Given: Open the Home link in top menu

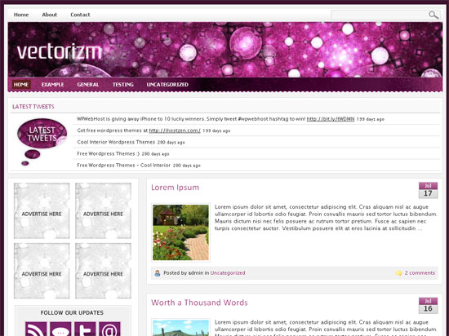Looking at the screenshot, I should pyautogui.click(x=21, y=15).
